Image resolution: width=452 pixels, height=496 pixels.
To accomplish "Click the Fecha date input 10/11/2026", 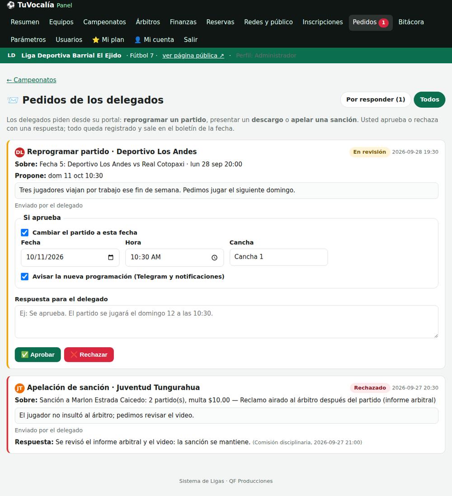I will [70, 257].
